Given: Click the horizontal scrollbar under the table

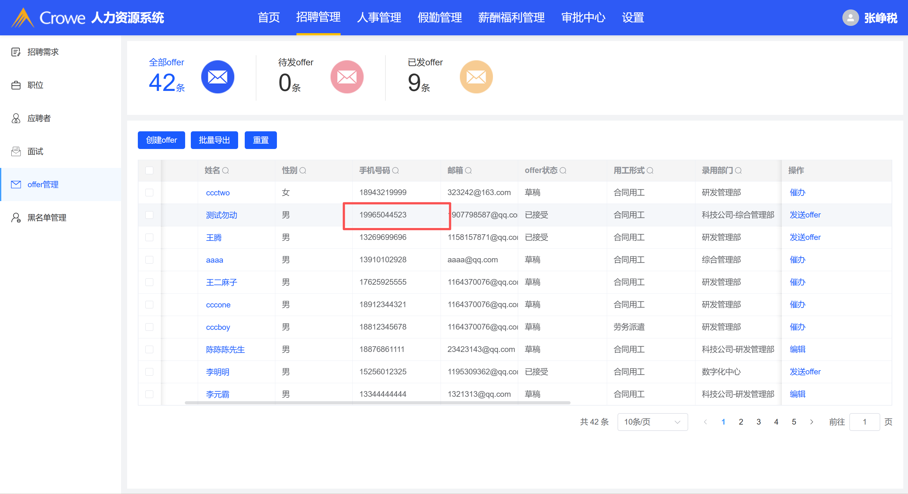Looking at the screenshot, I should click(377, 402).
